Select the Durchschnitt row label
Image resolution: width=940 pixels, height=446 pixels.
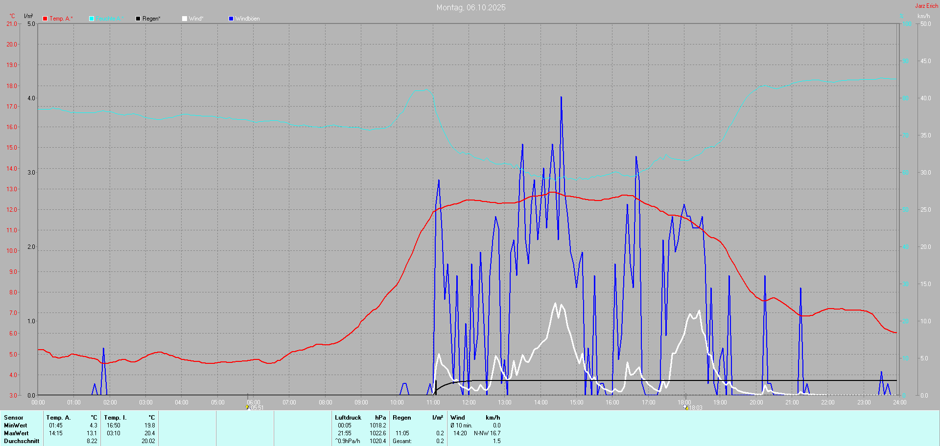coord(22,441)
